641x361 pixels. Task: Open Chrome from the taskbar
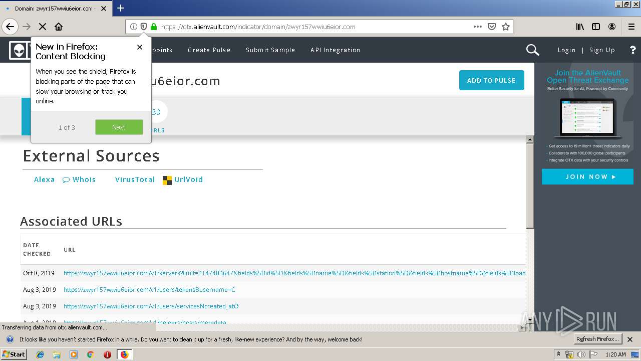click(x=90, y=354)
